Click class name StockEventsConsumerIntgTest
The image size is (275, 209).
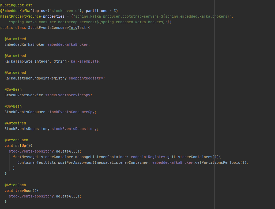click(57, 28)
